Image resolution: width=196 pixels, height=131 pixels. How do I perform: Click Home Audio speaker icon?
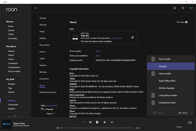tap(153, 74)
